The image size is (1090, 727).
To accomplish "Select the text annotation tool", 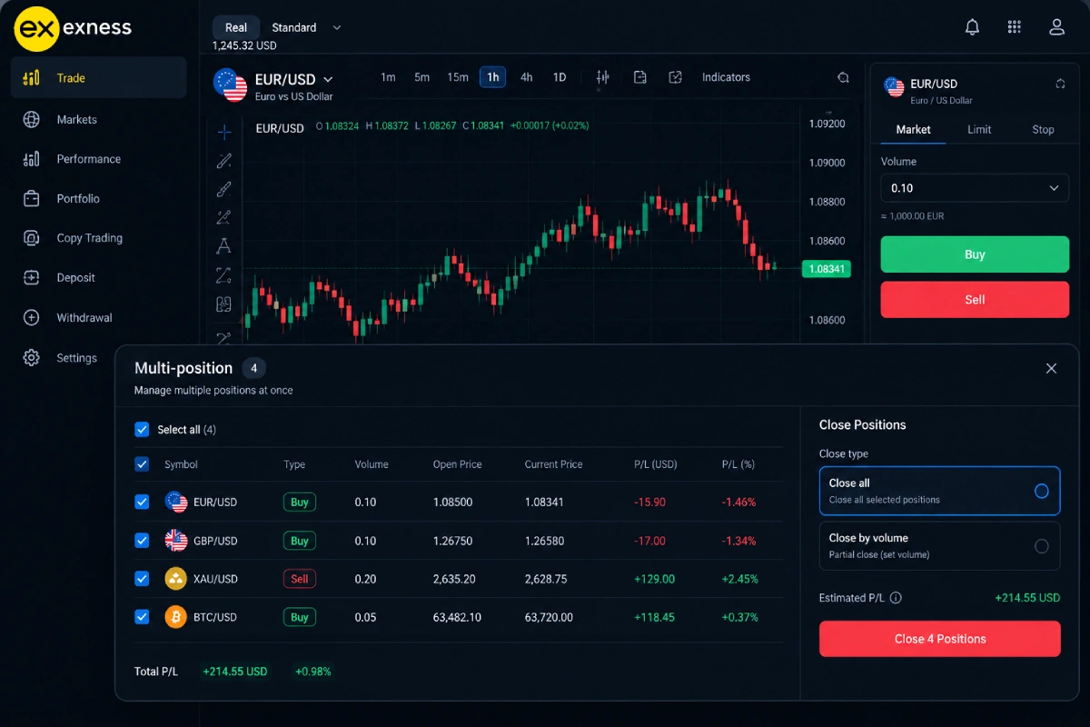I will 224,245.
